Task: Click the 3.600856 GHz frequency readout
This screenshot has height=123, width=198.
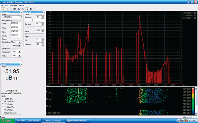Action: click(x=11, y=91)
